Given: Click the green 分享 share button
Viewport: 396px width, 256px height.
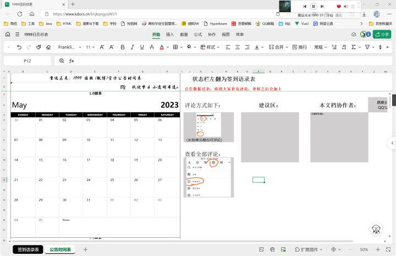Looking at the screenshot, I should 382,34.
